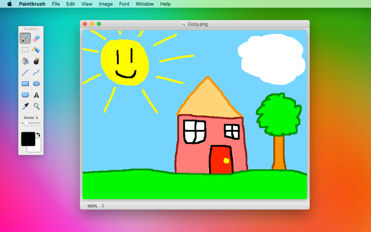Screen dimensions: 371x232
Task: Select the Eraser tool
Action: click(x=36, y=38)
